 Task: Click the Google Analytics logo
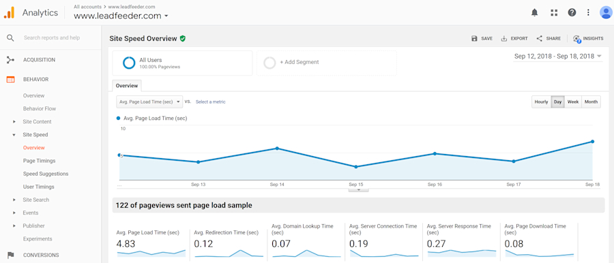[x=9, y=12]
